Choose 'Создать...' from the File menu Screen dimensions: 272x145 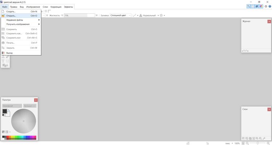pos(11,12)
